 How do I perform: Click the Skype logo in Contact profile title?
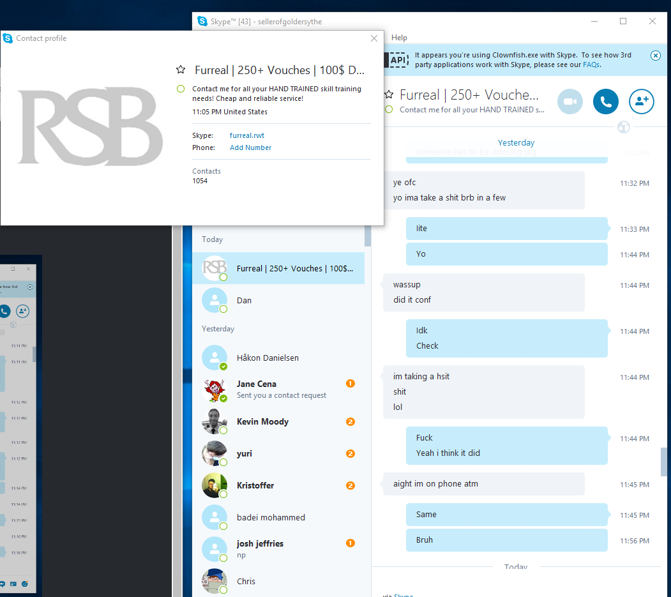pyautogui.click(x=8, y=38)
